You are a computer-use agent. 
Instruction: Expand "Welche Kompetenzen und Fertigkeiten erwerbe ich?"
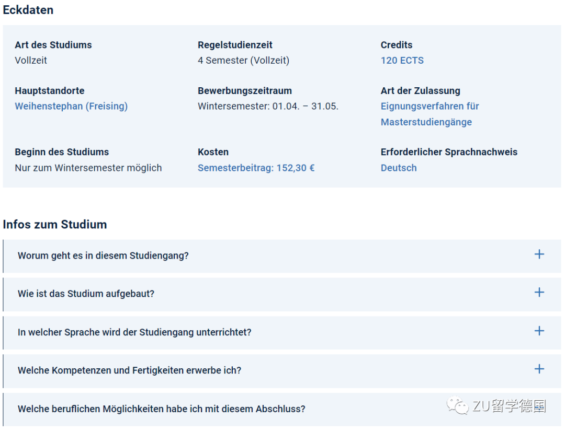pyautogui.click(x=129, y=370)
